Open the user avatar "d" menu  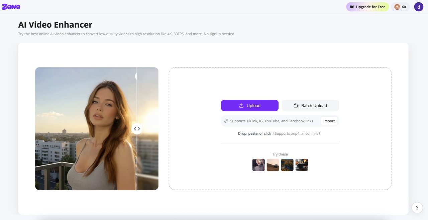pos(419,7)
